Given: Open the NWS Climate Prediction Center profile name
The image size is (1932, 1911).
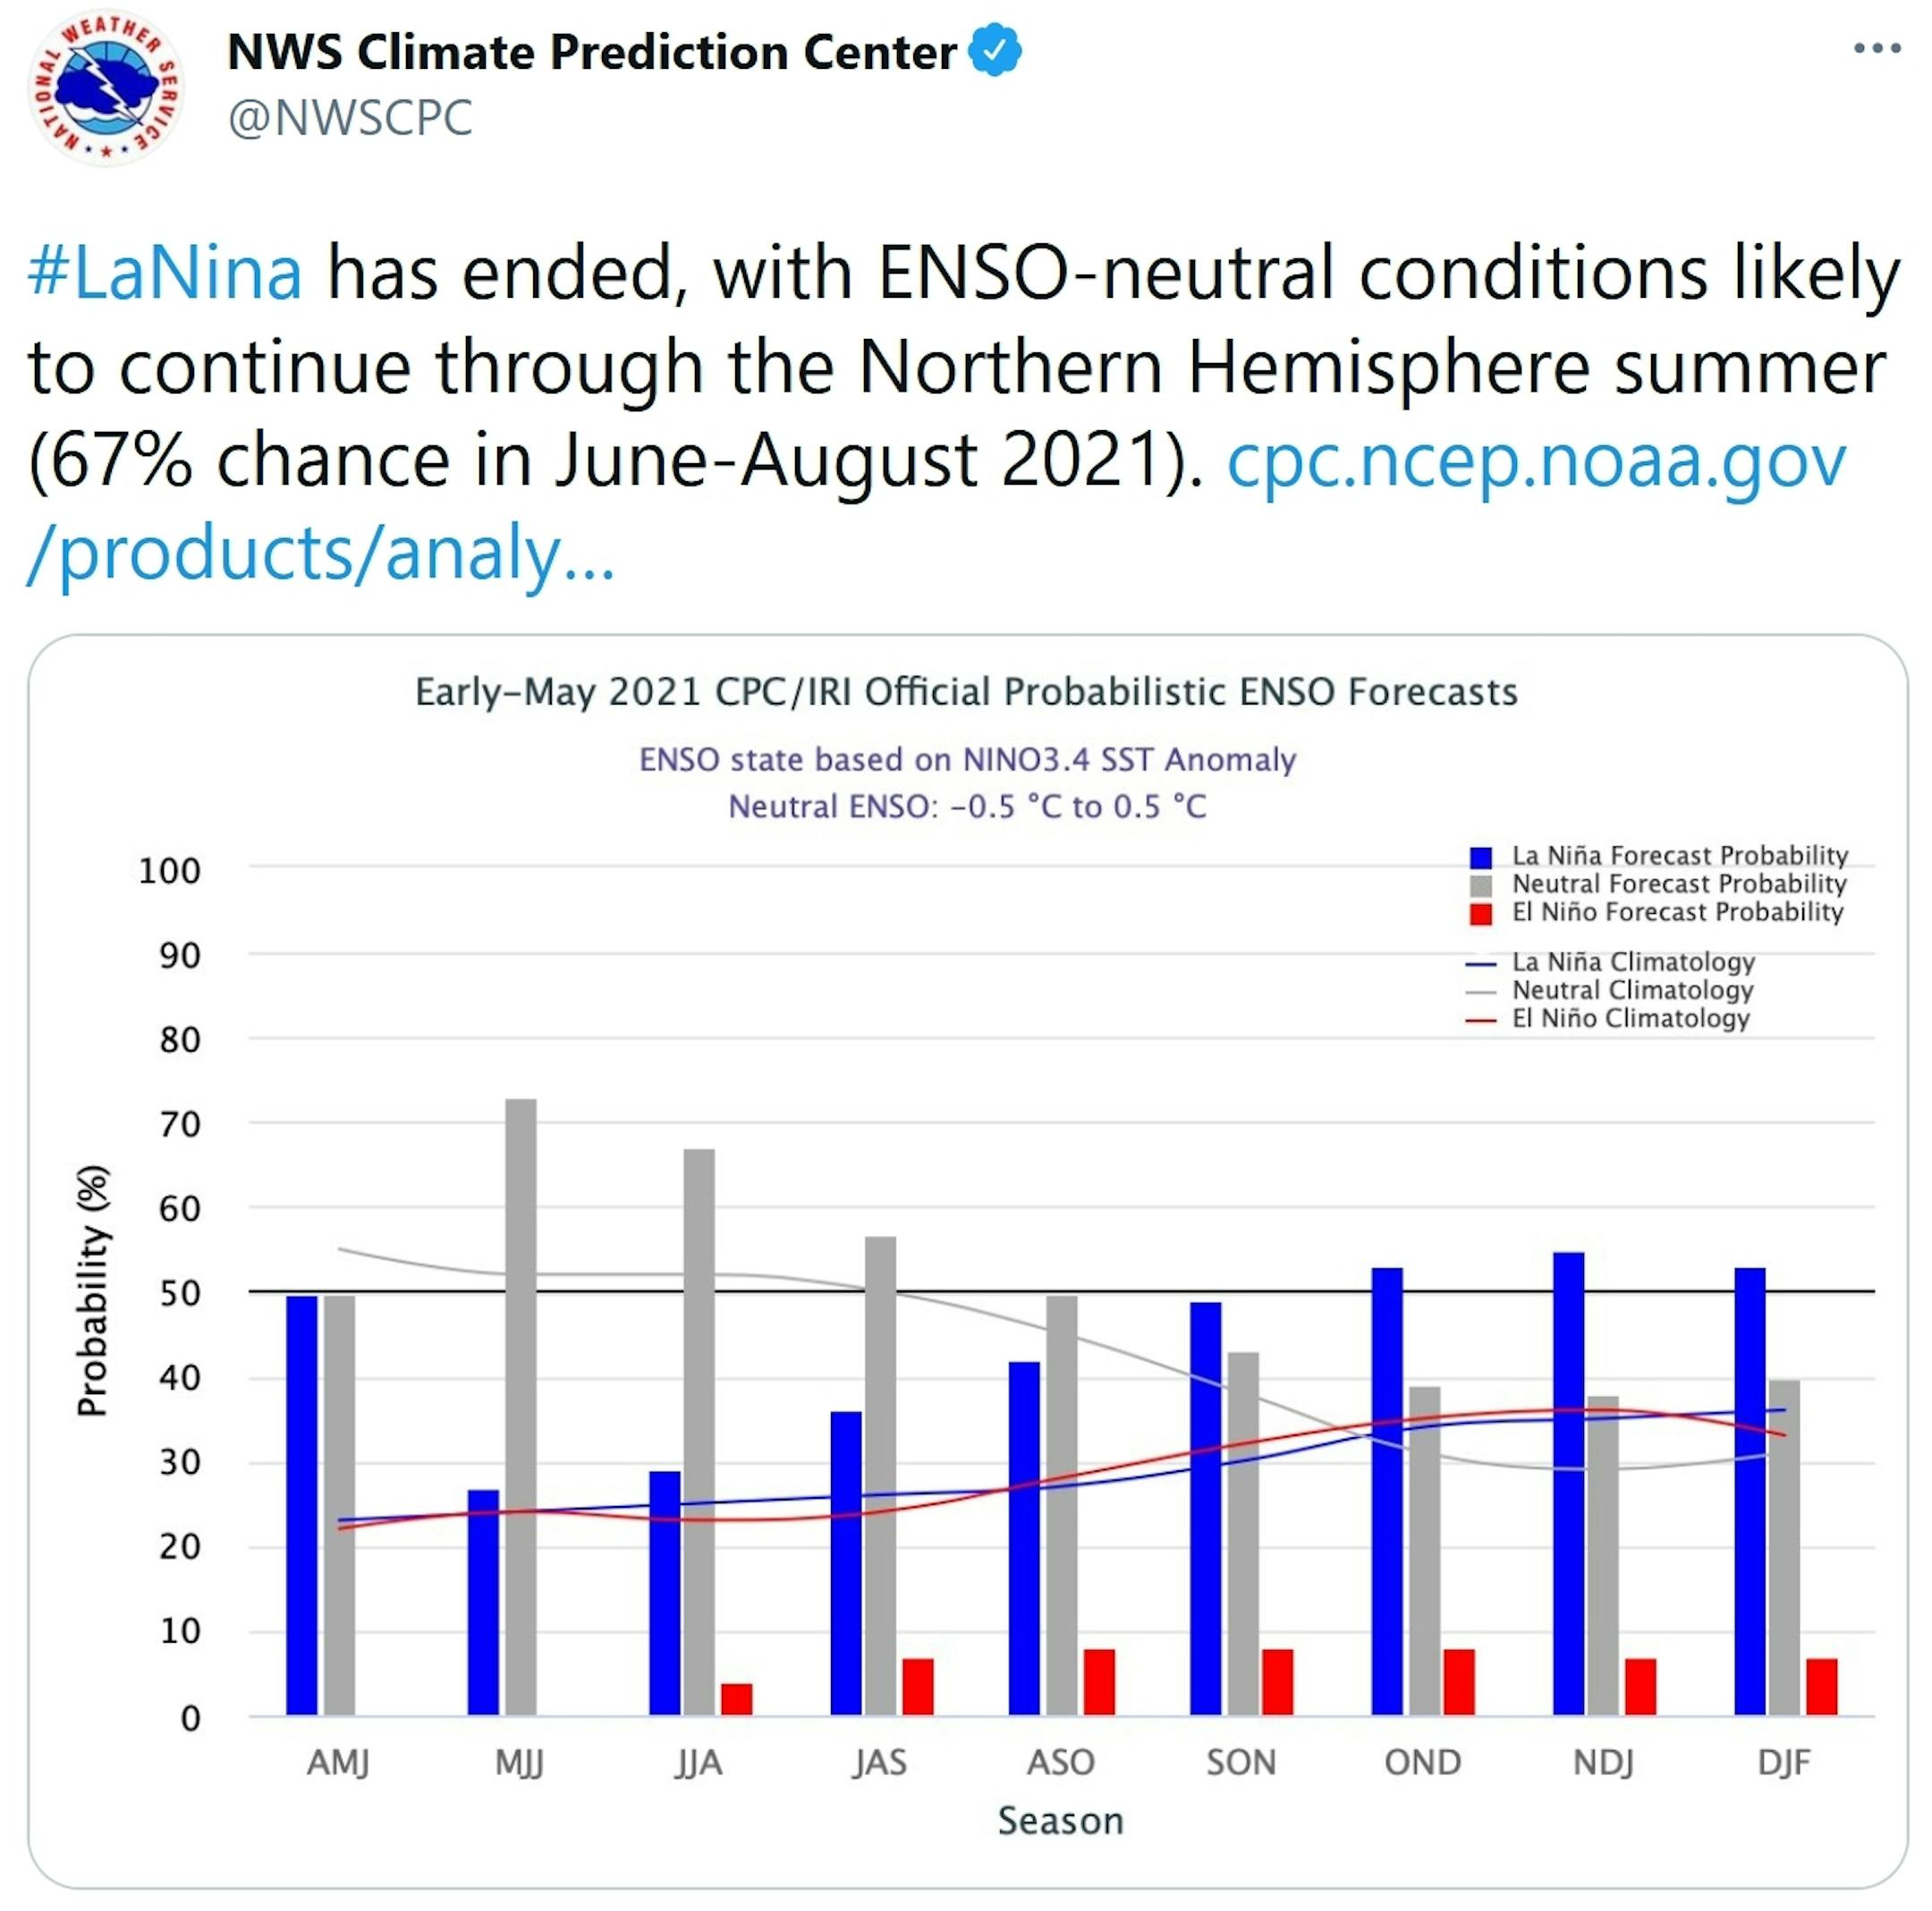Looking at the screenshot, I should [591, 52].
